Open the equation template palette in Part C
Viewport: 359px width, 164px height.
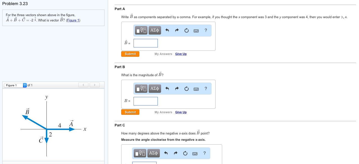pos(140,153)
